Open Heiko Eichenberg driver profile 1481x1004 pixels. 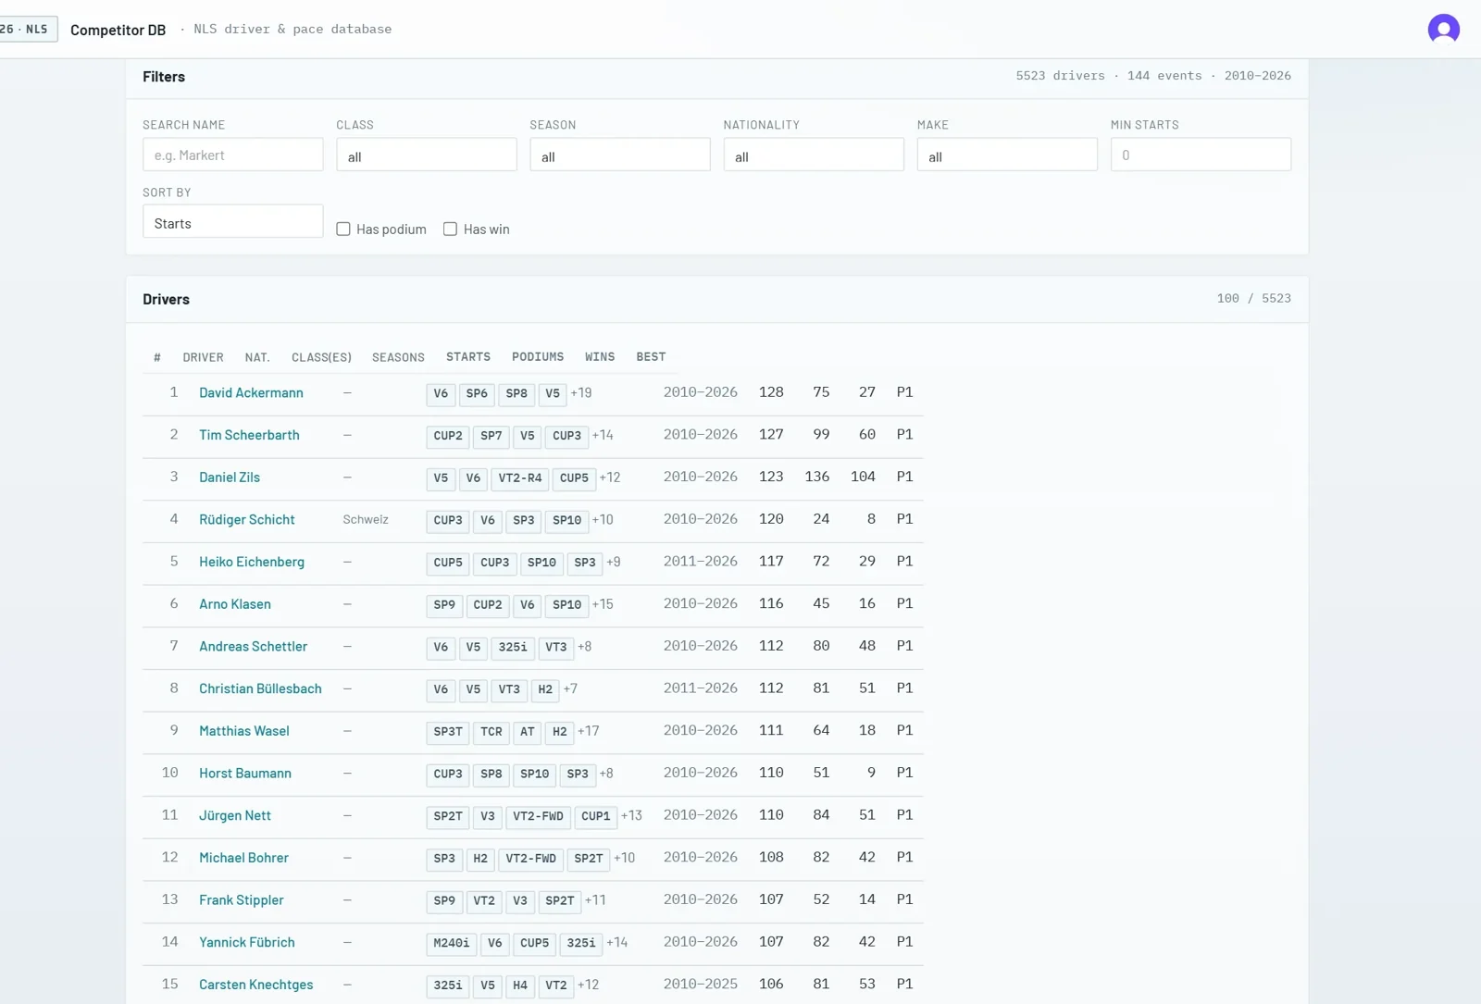click(251, 562)
